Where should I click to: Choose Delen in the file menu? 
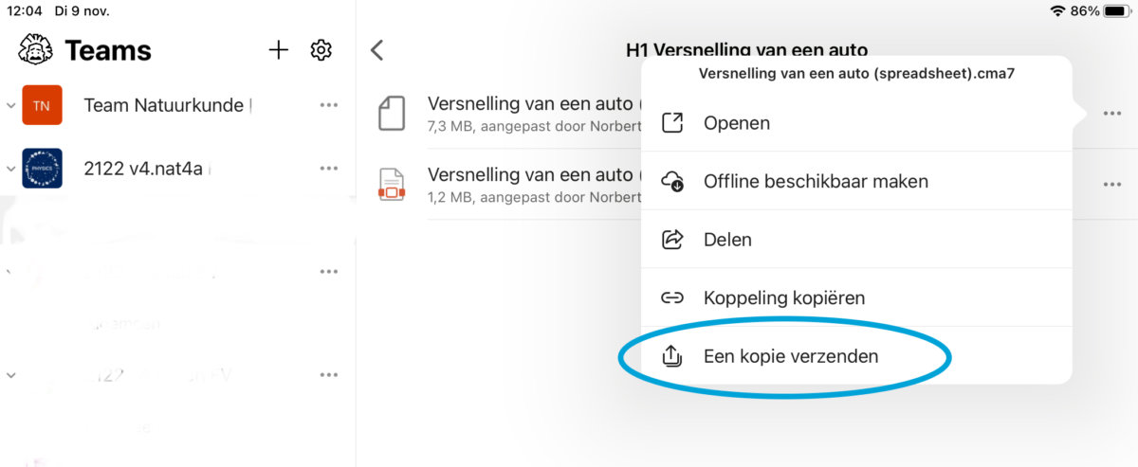click(727, 240)
